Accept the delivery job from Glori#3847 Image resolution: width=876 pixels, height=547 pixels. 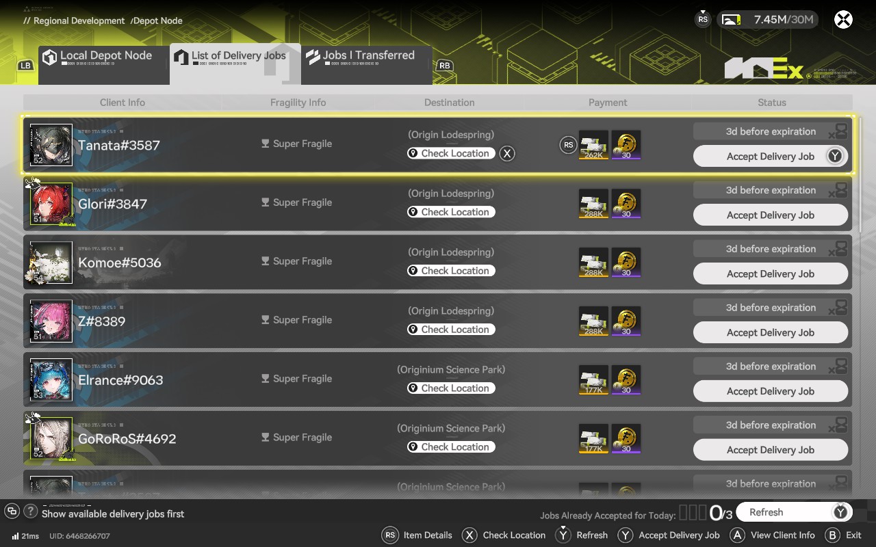pos(771,215)
